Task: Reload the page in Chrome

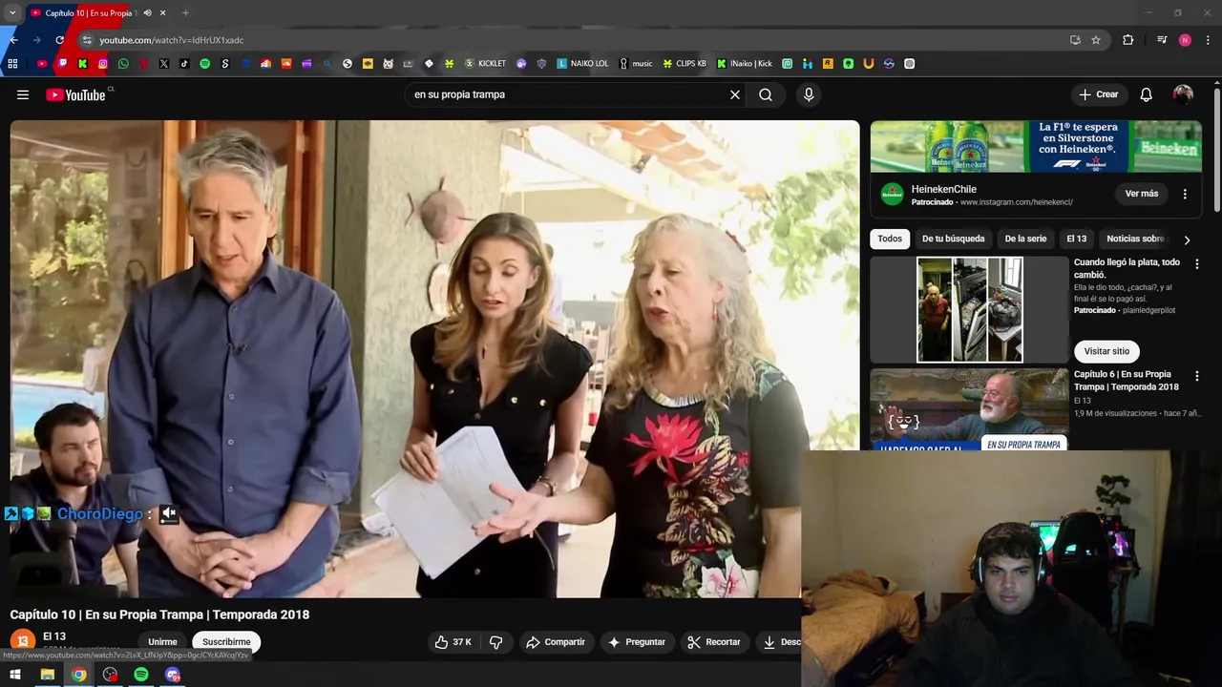Action: [x=59, y=40]
